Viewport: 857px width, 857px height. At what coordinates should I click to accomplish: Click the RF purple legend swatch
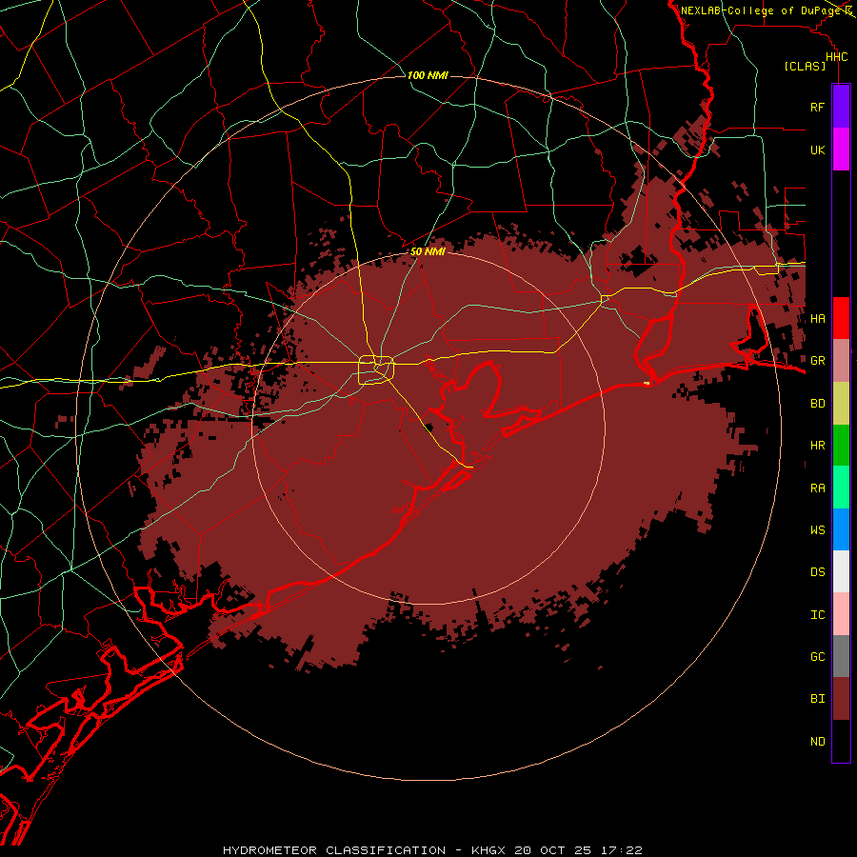pos(841,107)
